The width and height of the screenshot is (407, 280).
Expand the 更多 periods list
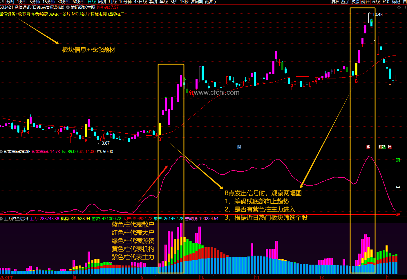210,2
